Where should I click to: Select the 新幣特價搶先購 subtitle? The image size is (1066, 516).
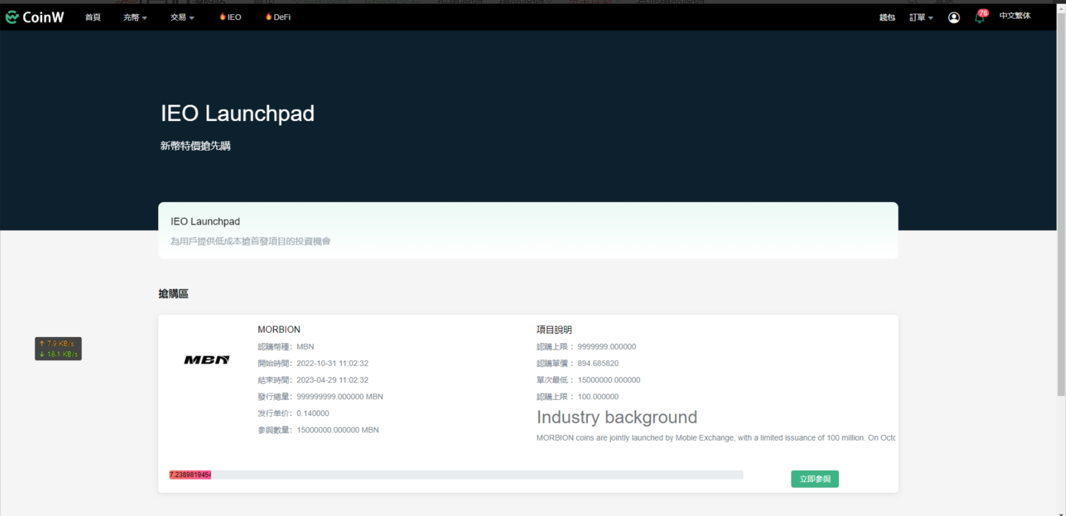coord(195,146)
